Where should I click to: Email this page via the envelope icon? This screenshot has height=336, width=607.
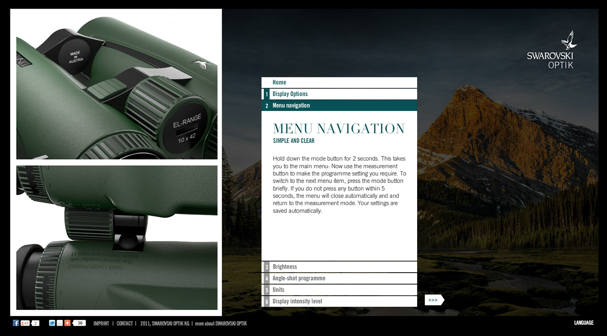59,323
